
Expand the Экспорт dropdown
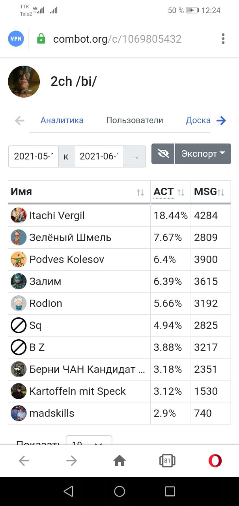click(x=203, y=154)
